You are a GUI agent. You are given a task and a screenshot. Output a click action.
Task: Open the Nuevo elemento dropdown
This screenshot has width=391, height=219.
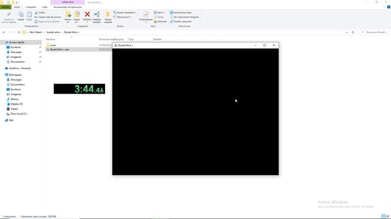click(125, 13)
